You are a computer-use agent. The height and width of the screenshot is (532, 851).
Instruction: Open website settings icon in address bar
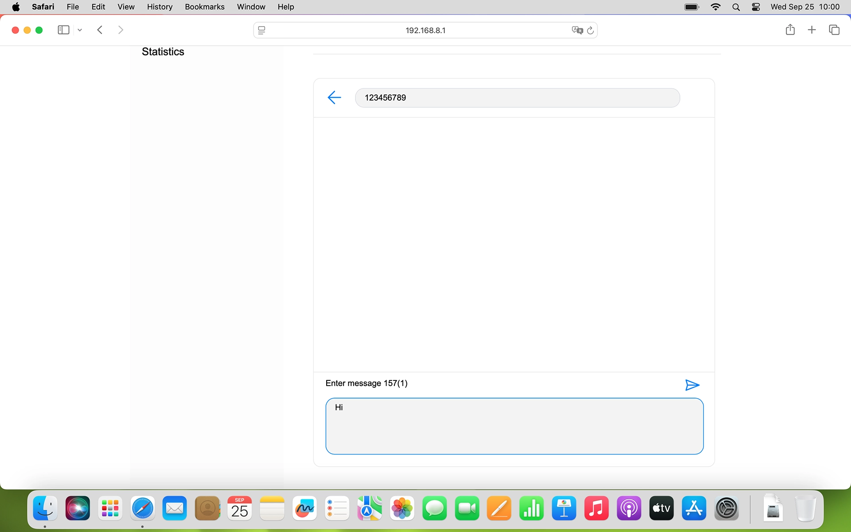coord(262,30)
